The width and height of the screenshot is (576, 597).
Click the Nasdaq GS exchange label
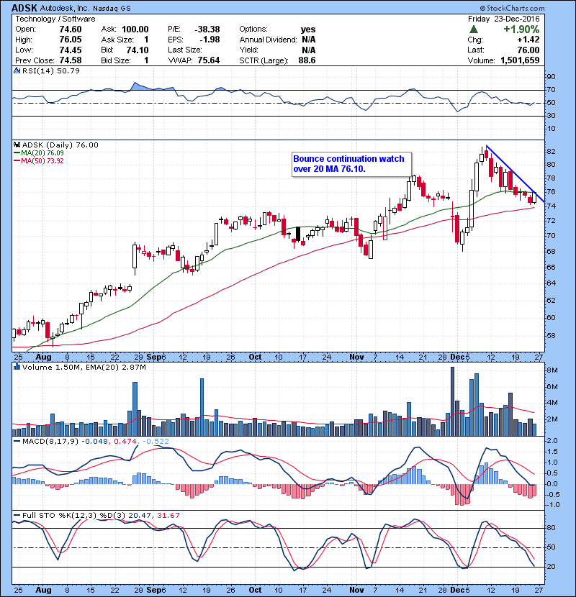click(112, 9)
